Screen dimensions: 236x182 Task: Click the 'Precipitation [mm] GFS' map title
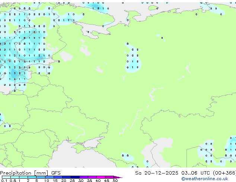pos(30,173)
